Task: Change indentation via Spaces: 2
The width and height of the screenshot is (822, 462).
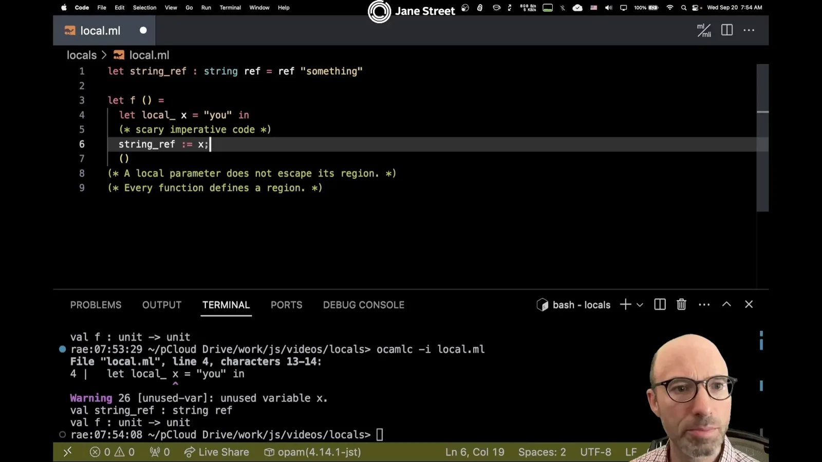Action: [542, 452]
